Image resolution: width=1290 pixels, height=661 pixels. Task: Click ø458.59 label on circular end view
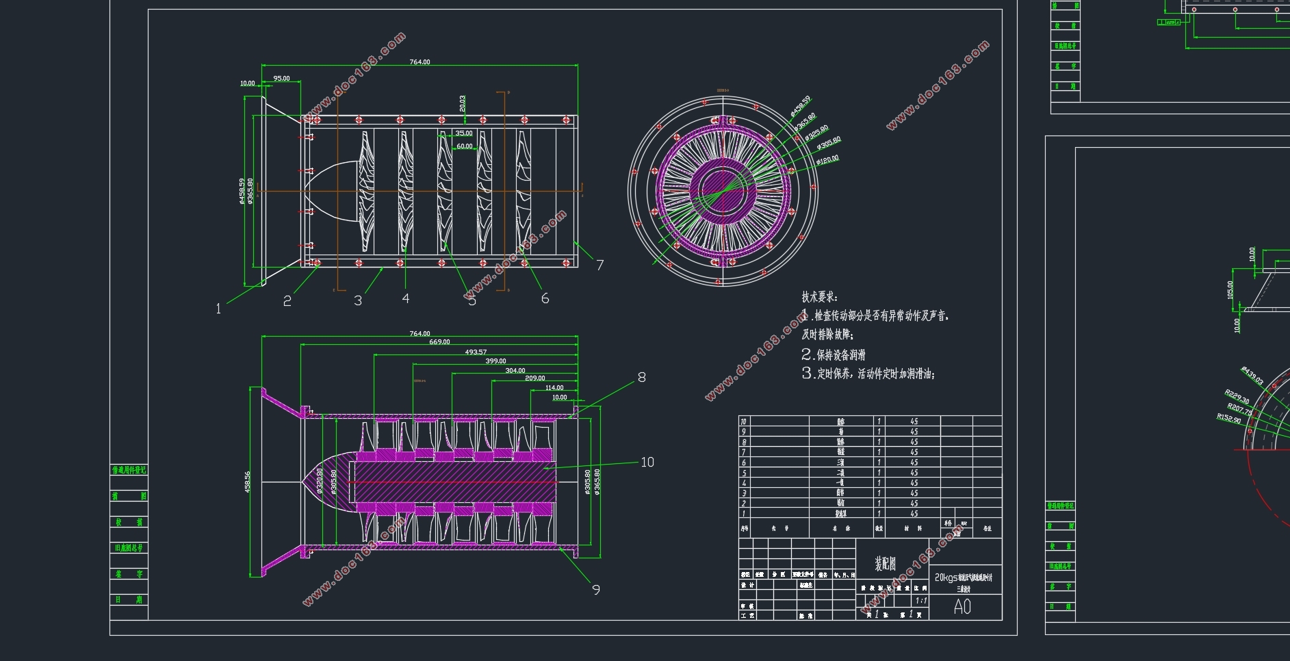pos(800,105)
